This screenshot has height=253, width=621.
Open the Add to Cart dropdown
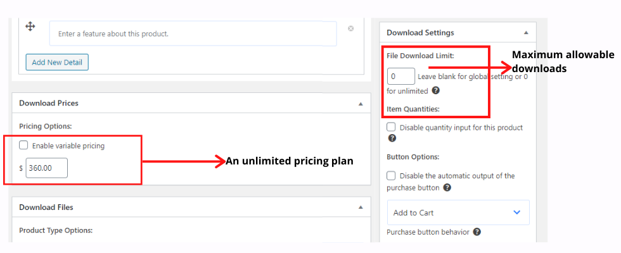click(x=458, y=213)
